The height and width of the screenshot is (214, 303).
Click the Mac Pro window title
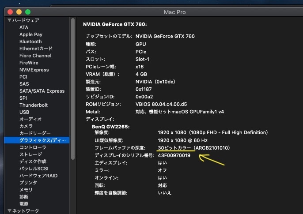175,12
